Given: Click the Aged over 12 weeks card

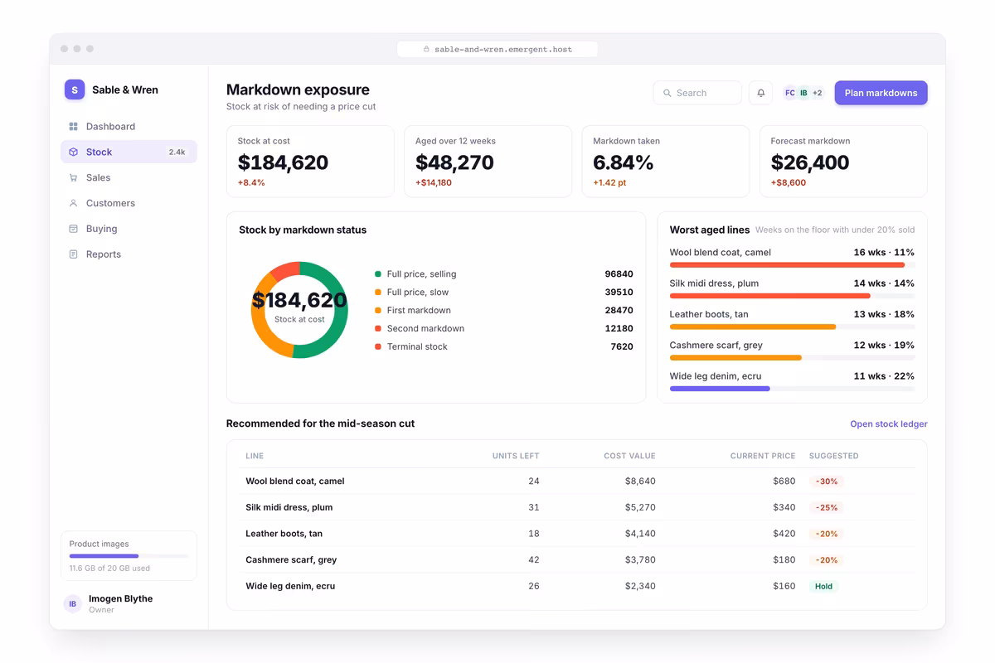Looking at the screenshot, I should click(488, 162).
